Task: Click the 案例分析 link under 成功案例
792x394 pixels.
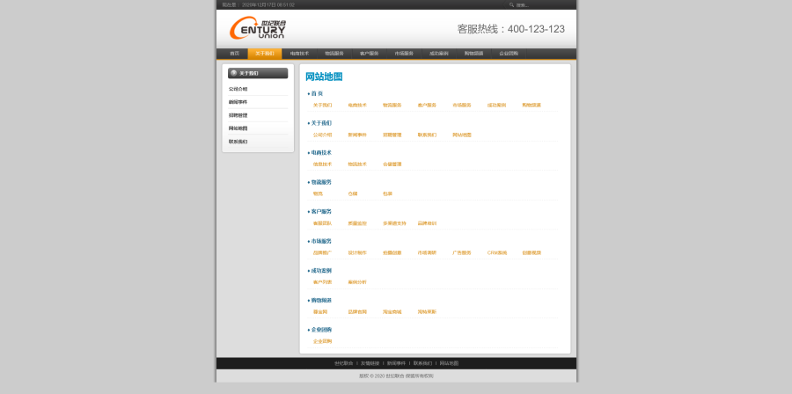Action: click(x=356, y=282)
